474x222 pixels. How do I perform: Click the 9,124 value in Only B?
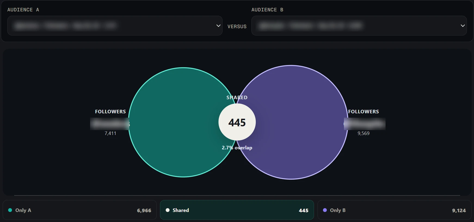[459, 211]
